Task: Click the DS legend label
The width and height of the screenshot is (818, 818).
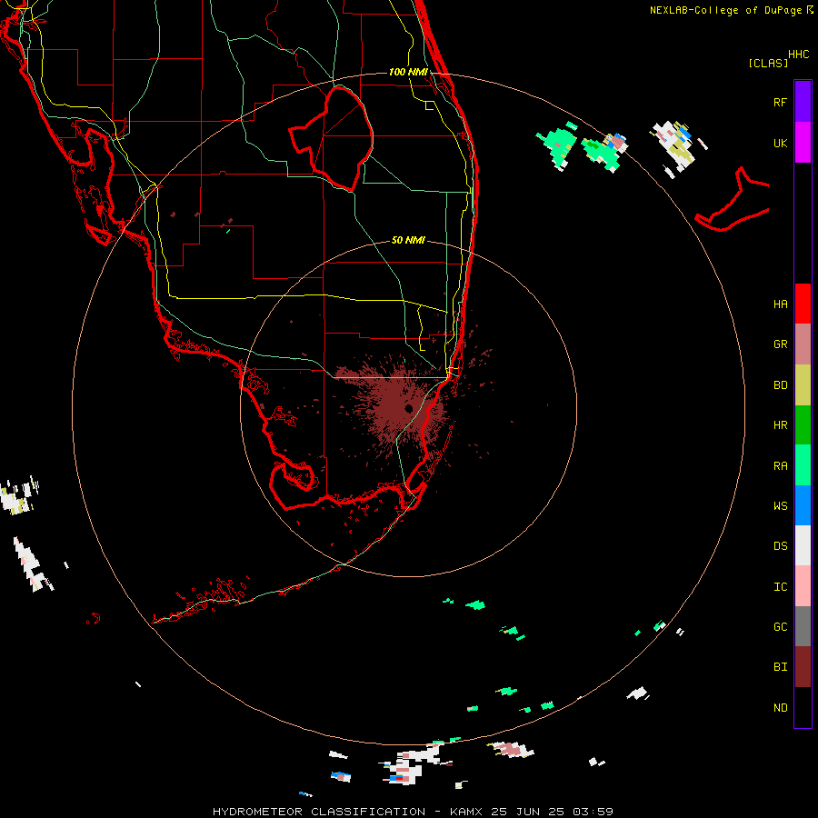Action: point(780,545)
